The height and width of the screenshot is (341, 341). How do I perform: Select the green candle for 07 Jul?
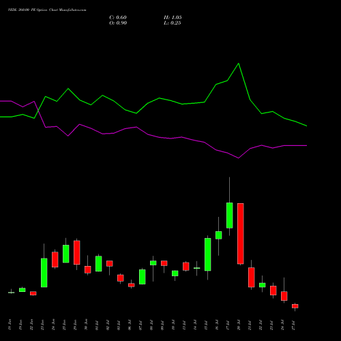pos(143,277)
